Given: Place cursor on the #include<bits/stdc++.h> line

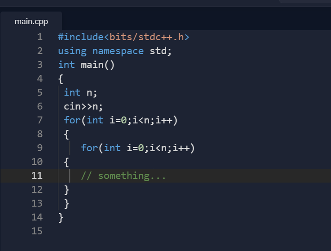Looking at the screenshot, I should 124,37.
